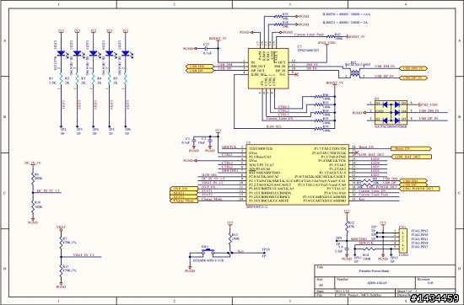Click the CN1 JTAG connector symbol
464x305 pixels.
point(403,240)
